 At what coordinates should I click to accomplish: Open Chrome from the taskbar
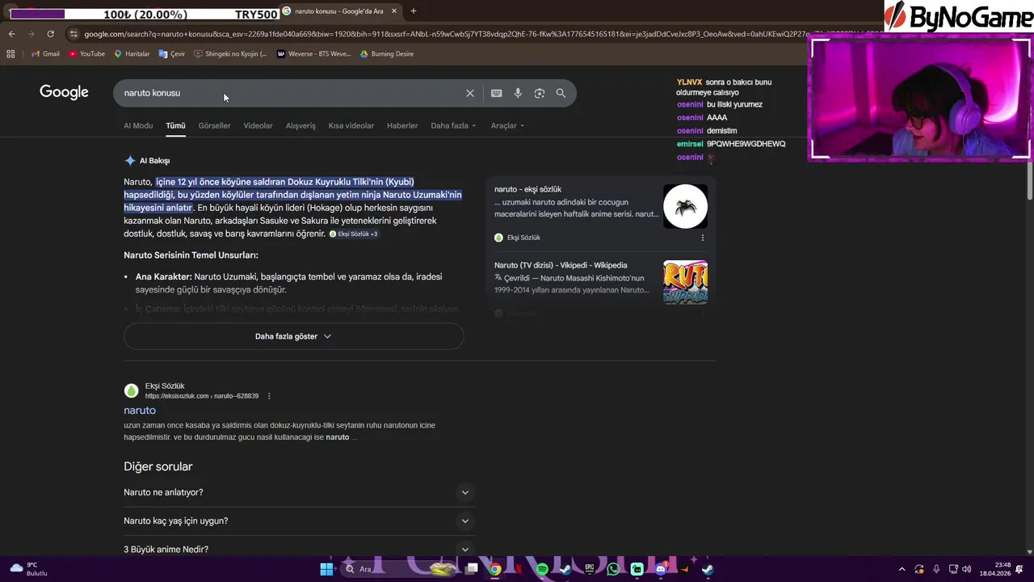click(x=494, y=569)
